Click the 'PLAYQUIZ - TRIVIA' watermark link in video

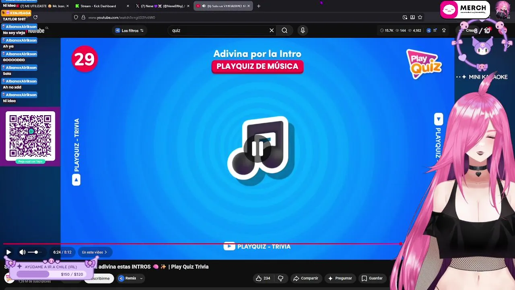coord(257,246)
